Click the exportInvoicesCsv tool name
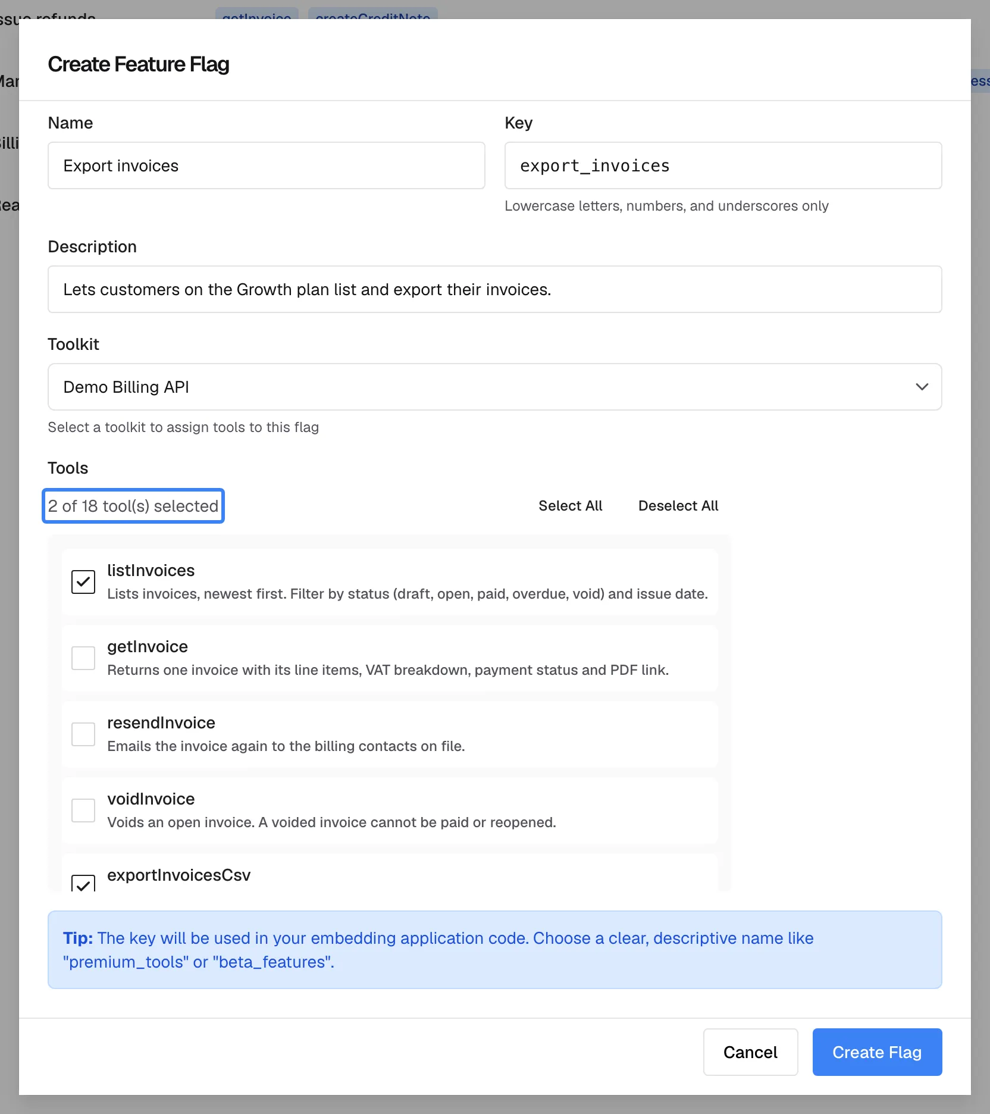This screenshot has height=1114, width=990. pyautogui.click(x=179, y=875)
